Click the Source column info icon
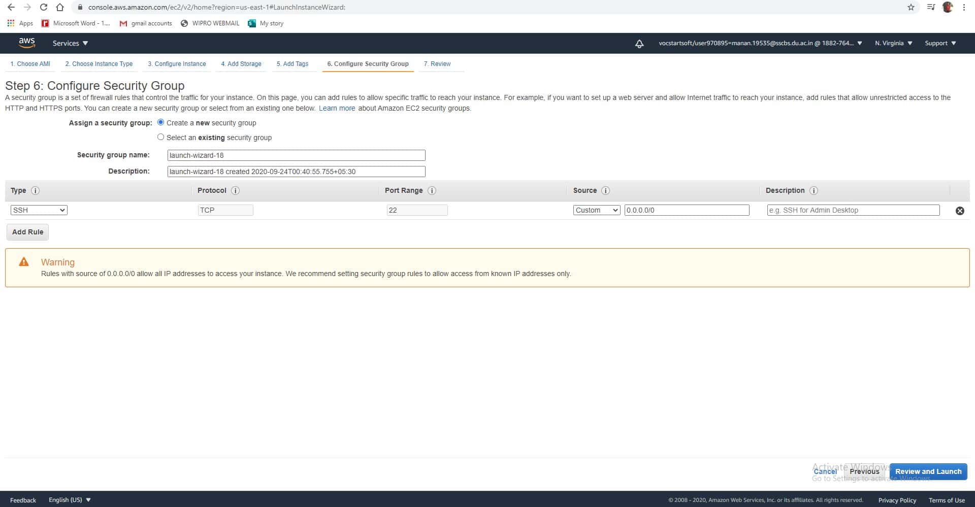 pyautogui.click(x=605, y=191)
